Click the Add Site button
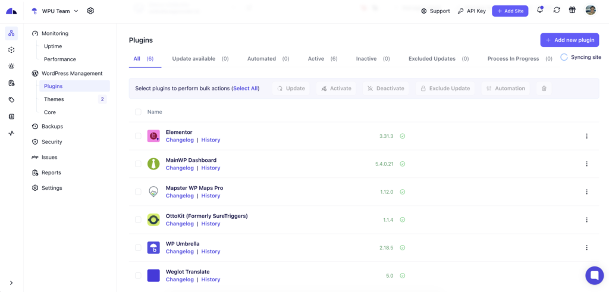This screenshot has height=292, width=609. (510, 11)
